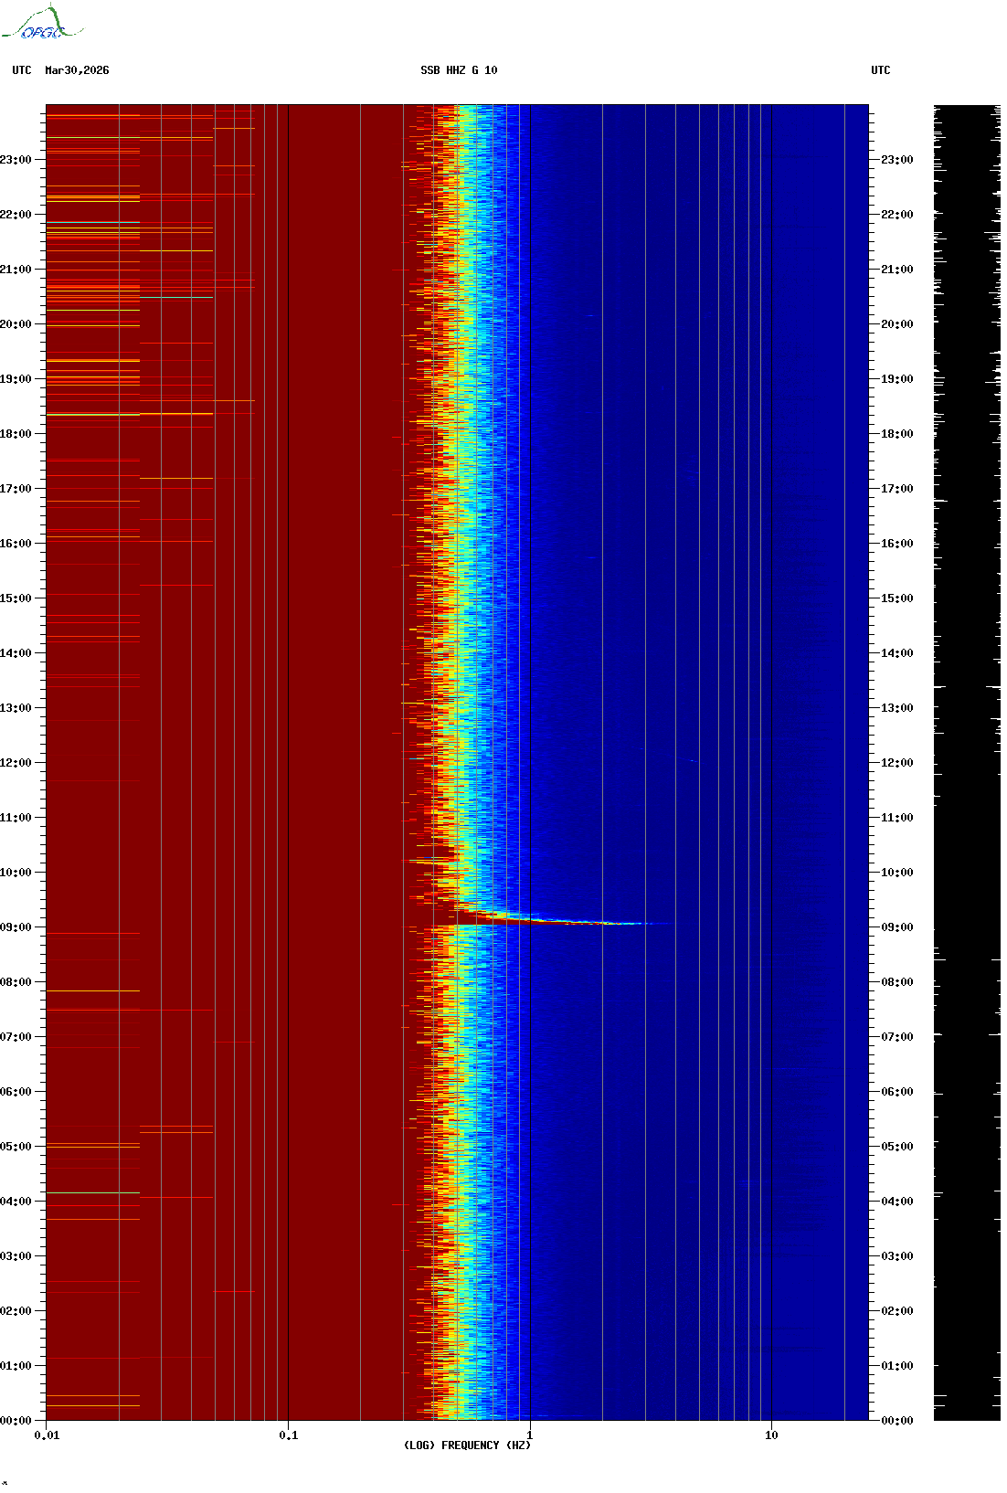1007x1493 pixels.
Task: Click the UTC label above the right time axis
Action: coord(880,70)
